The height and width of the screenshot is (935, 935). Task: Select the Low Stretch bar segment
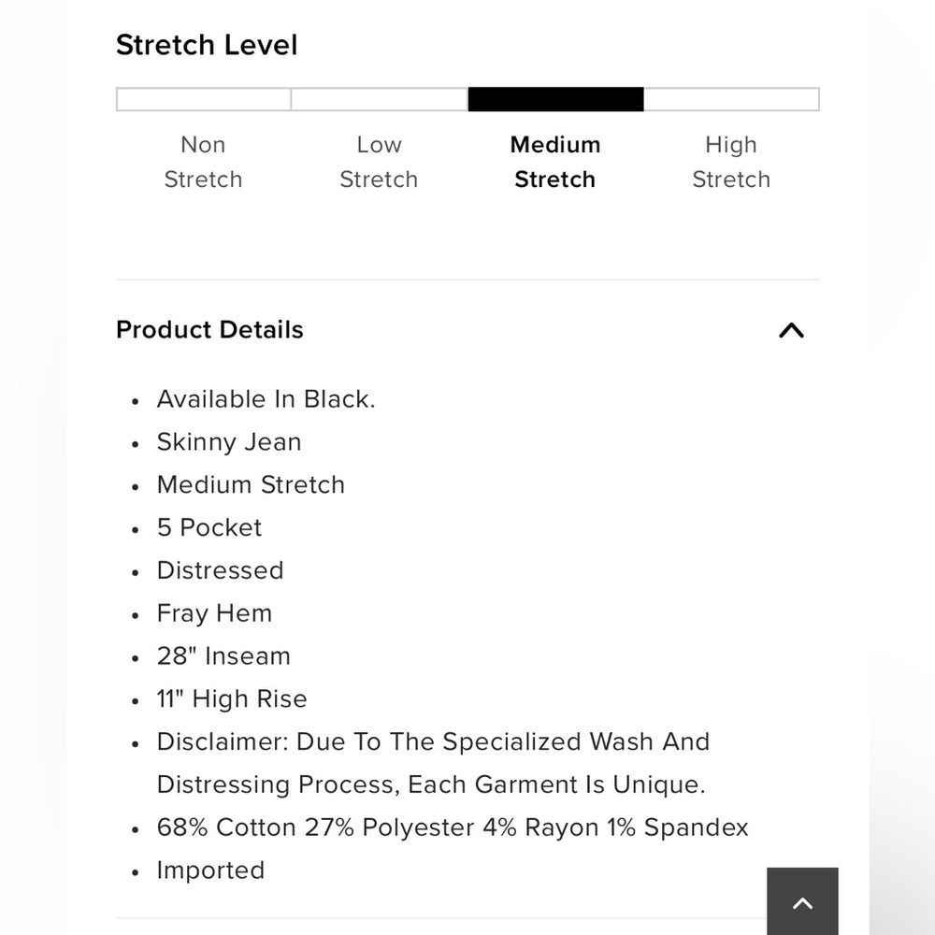click(x=380, y=99)
